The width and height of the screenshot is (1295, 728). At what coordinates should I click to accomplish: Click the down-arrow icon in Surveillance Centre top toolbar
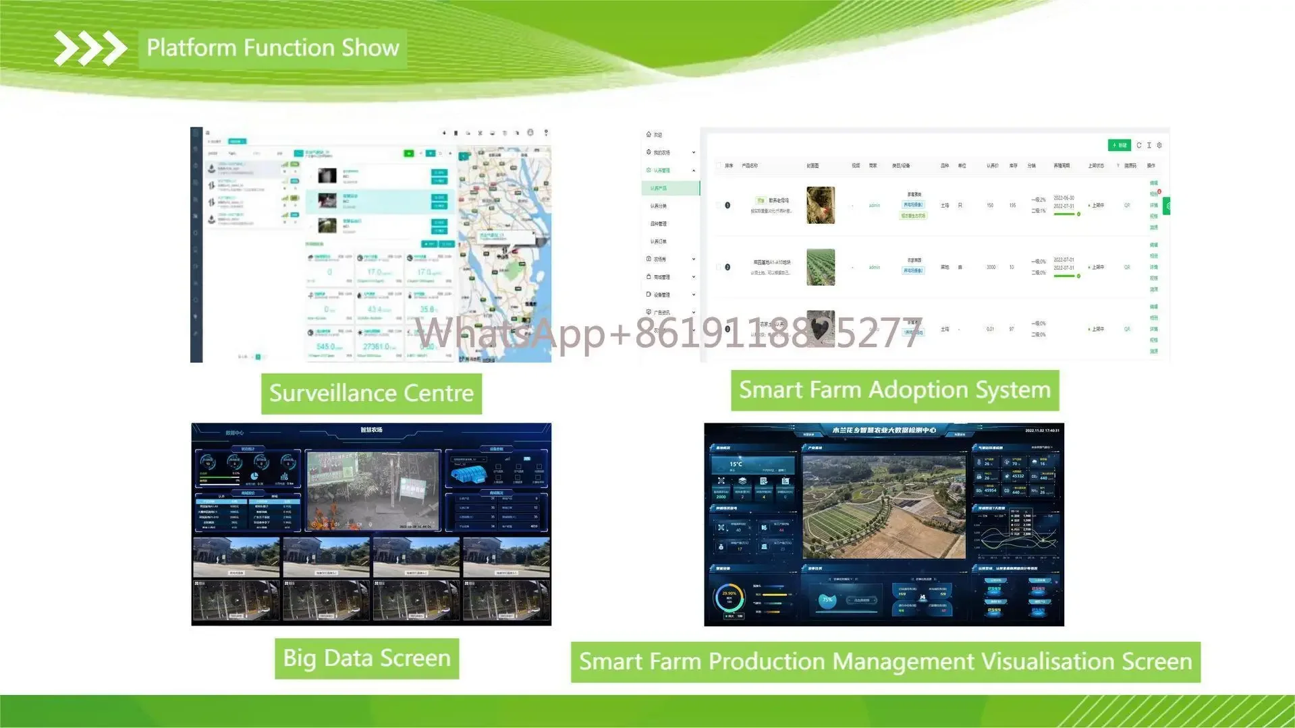(444, 133)
